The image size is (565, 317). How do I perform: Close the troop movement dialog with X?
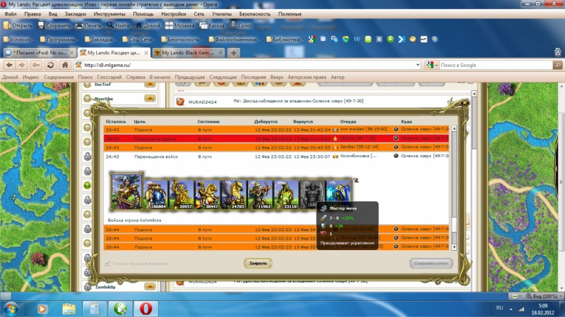click(x=465, y=103)
